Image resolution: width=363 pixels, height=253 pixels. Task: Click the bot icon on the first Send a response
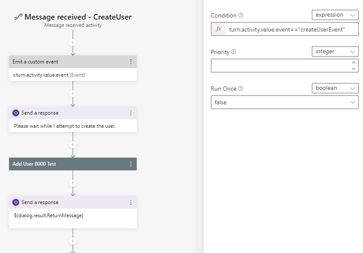pyautogui.click(x=16, y=113)
